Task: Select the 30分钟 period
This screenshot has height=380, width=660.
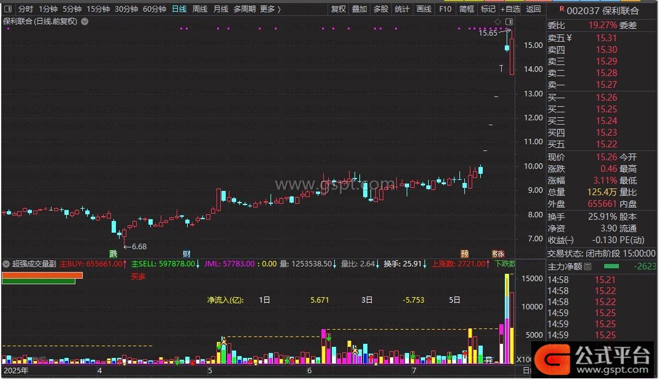Action: [126, 9]
